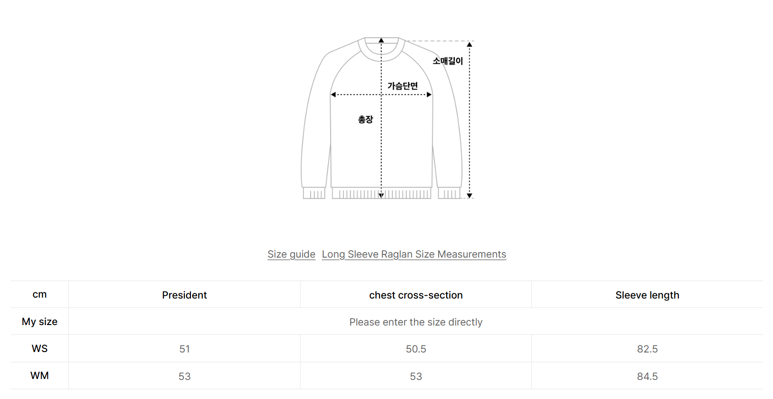Screen dimensions: 773x399
Task: Select the chest cross-section column header
Action: pyautogui.click(x=415, y=295)
